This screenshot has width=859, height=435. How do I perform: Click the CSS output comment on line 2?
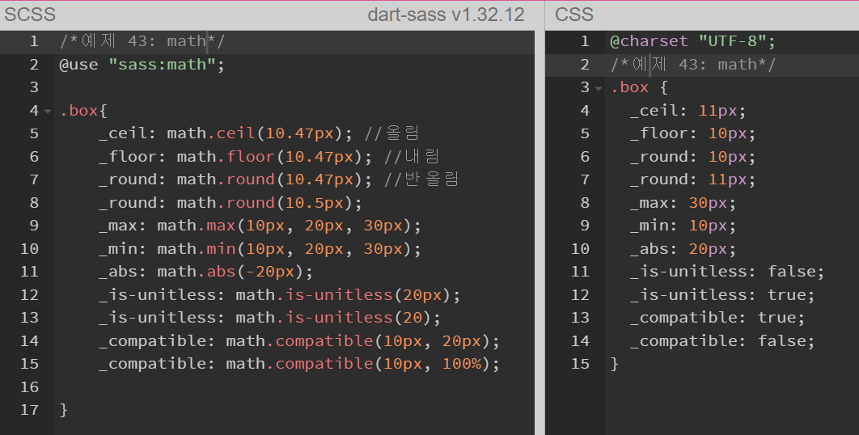coord(693,65)
